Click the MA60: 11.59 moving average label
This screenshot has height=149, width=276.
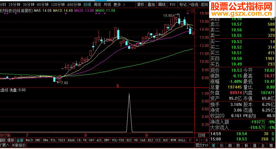[x=105, y=11]
